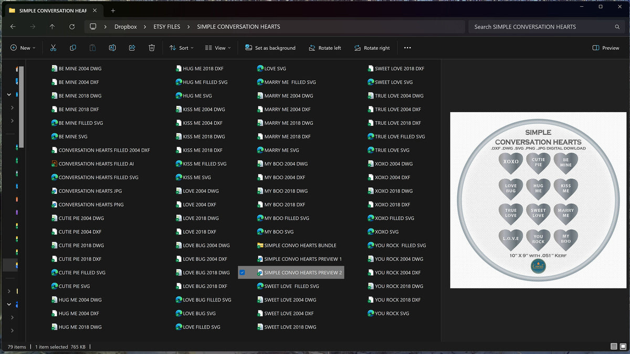630x354 pixels.
Task: Switch to large thumbnails view icon
Action: [x=623, y=347]
